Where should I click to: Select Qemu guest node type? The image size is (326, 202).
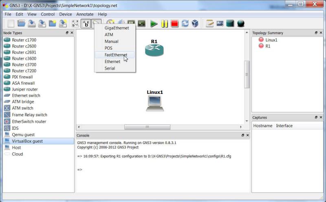click(x=38, y=135)
